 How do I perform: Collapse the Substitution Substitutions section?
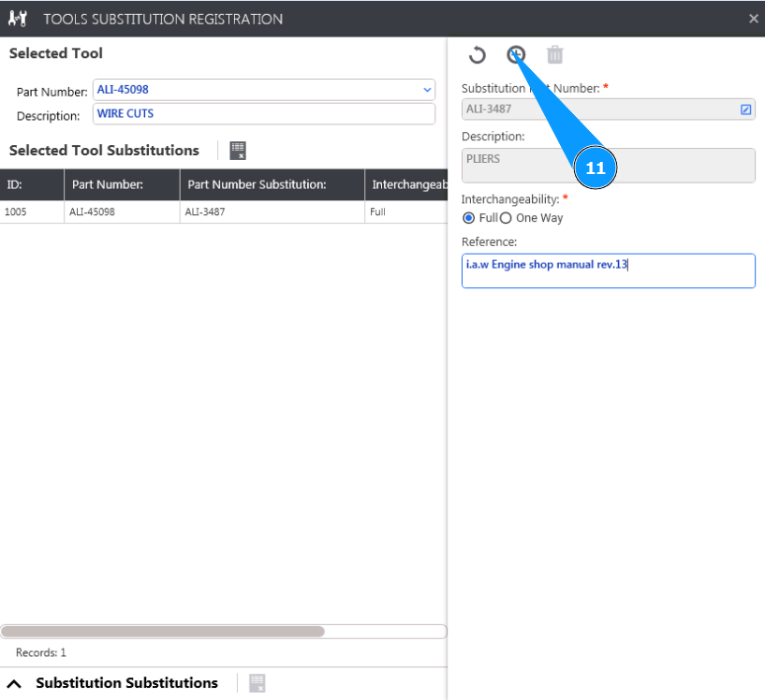pyautogui.click(x=14, y=683)
